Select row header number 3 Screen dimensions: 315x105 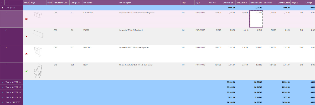(12, 54)
